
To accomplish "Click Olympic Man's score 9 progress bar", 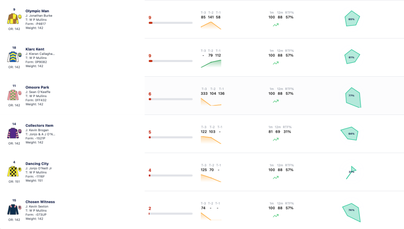I will [x=170, y=23].
